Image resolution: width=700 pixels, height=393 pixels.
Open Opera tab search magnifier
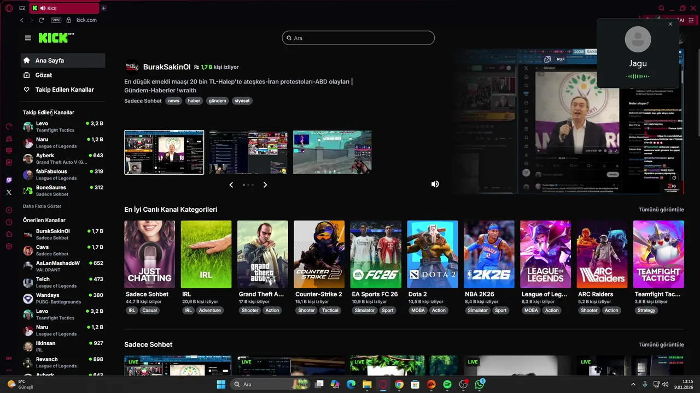click(x=661, y=8)
